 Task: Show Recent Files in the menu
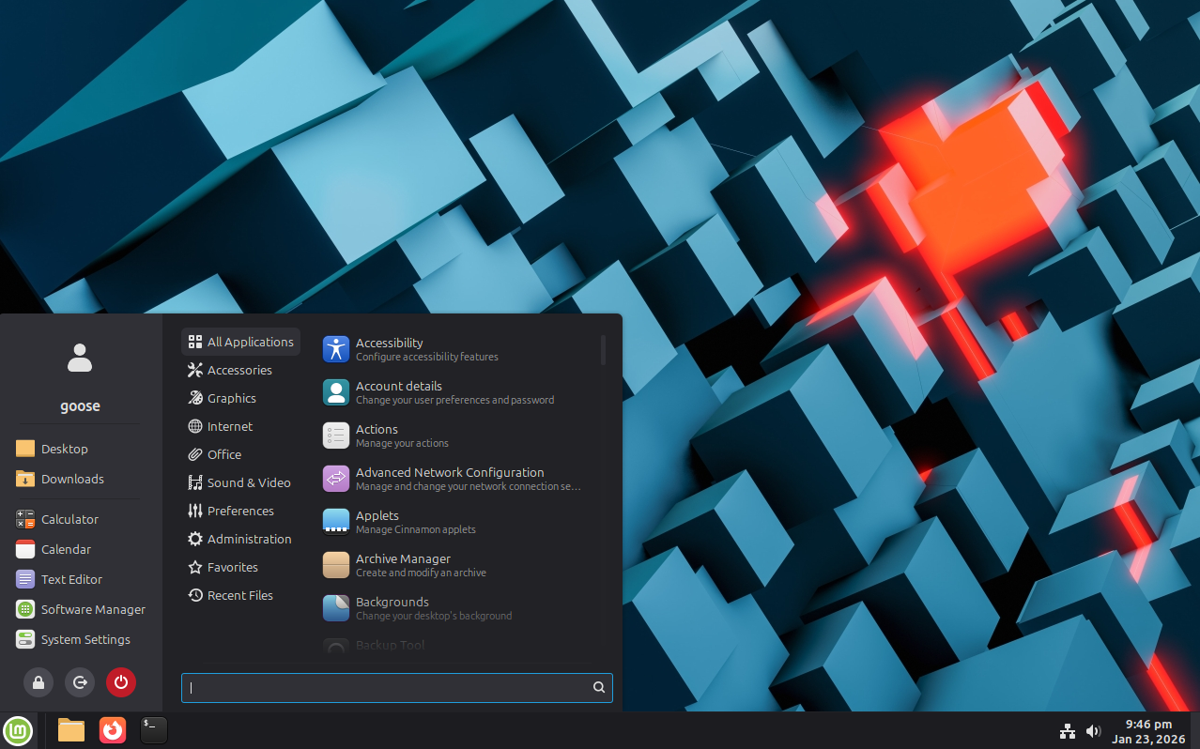239,595
